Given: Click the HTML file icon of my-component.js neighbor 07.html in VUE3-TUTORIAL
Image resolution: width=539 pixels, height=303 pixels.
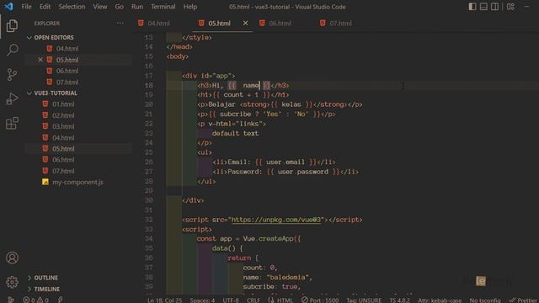Looking at the screenshot, I should (x=45, y=171).
